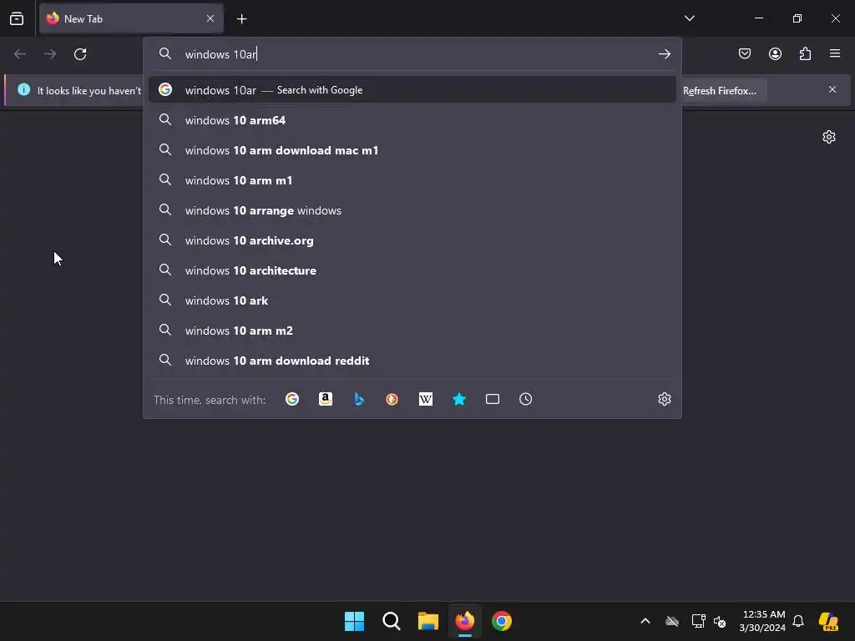Open search settings gear in dropdown
The height and width of the screenshot is (641, 855).
point(664,399)
